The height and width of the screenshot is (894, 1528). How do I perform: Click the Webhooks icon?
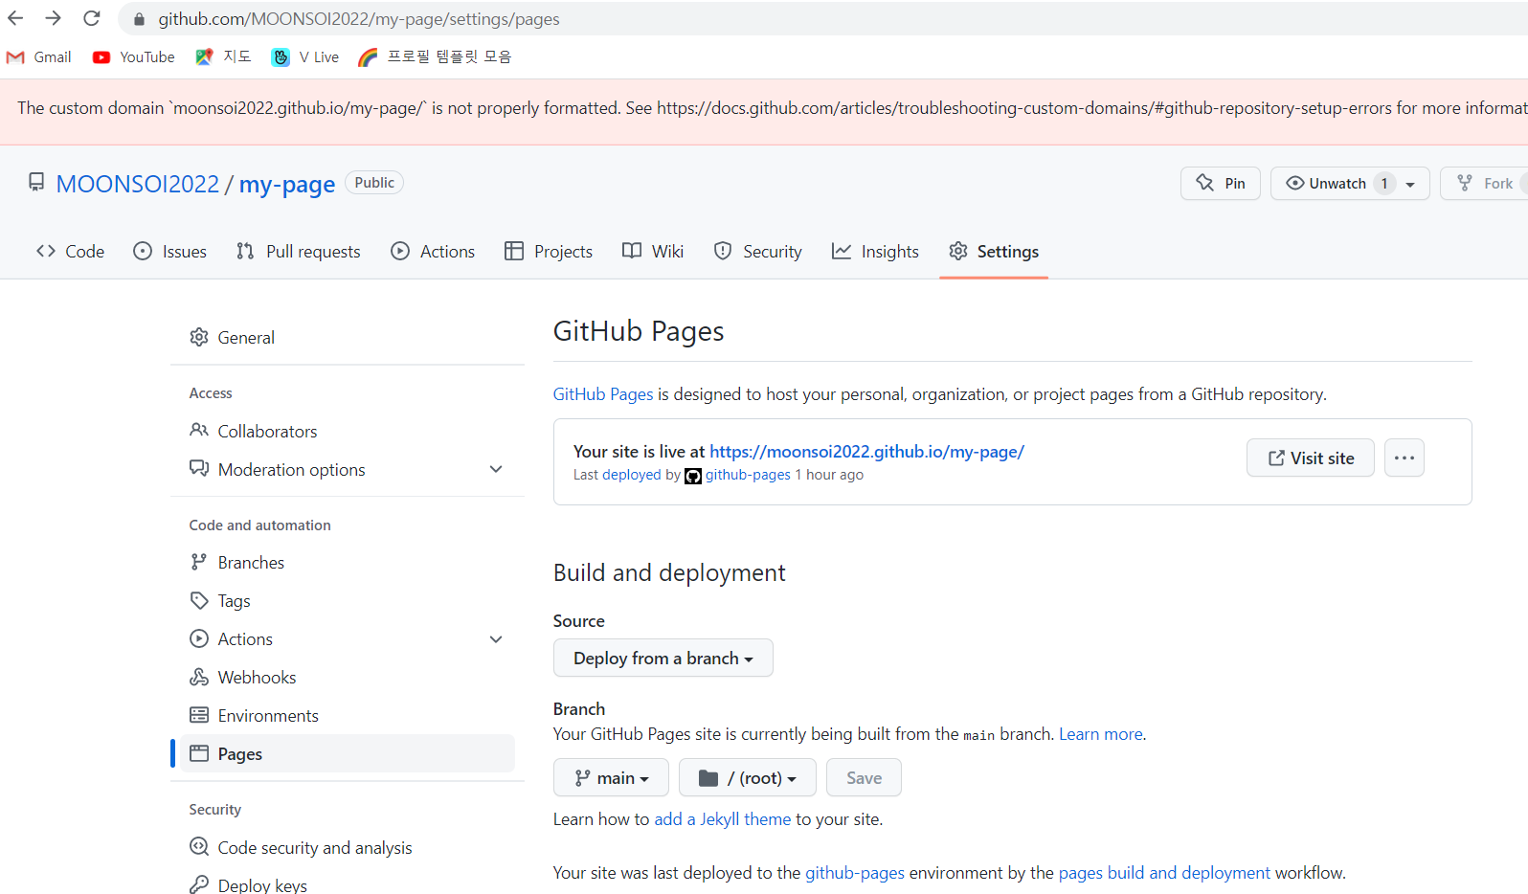coord(199,677)
